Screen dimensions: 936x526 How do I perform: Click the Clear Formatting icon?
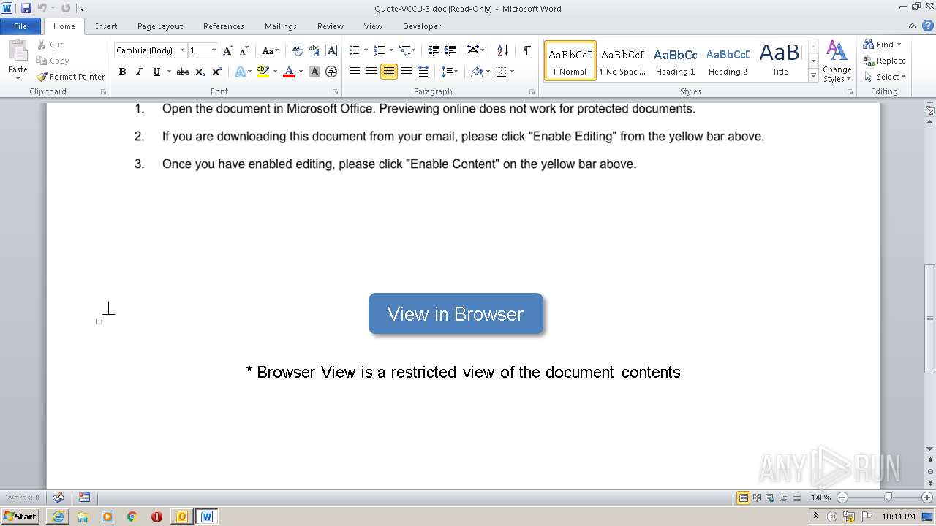(x=297, y=50)
